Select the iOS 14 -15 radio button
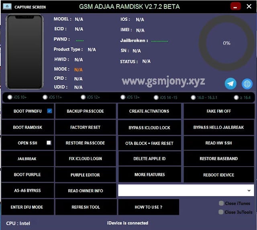Image resolution: width=257 pixels, height=230 pixels. click(x=156, y=98)
